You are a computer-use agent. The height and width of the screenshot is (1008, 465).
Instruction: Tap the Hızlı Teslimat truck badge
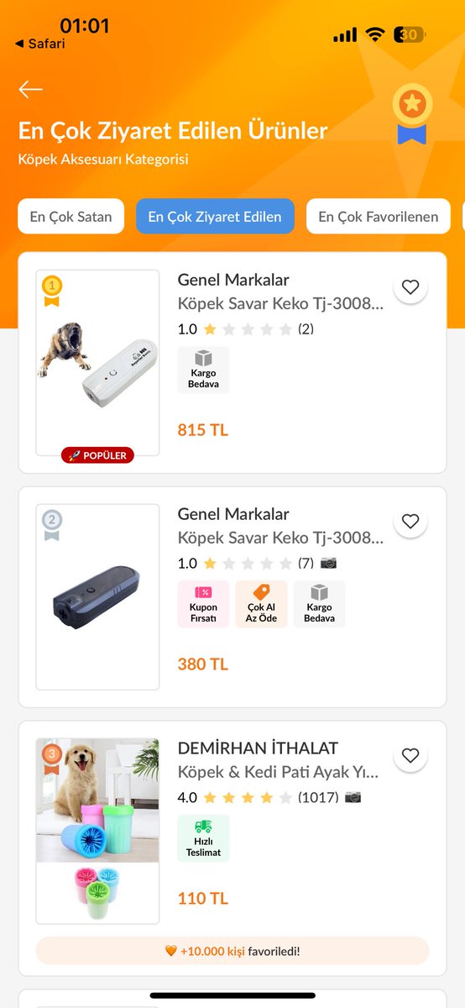(x=203, y=838)
